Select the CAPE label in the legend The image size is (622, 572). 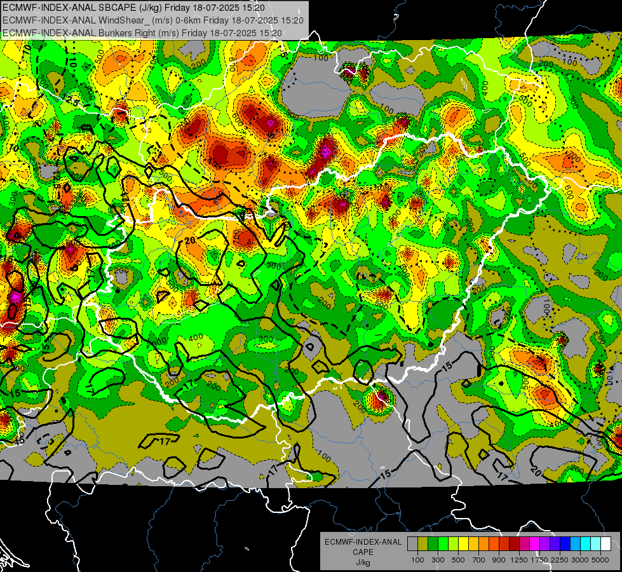[x=363, y=552]
